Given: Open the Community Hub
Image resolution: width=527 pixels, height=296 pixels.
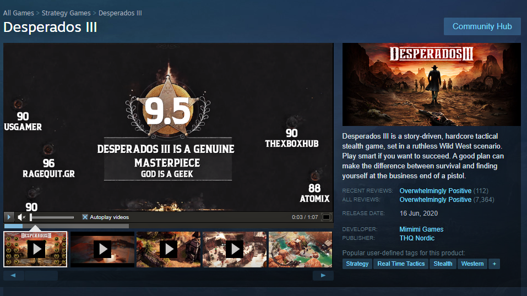Looking at the screenshot, I should coord(482,26).
